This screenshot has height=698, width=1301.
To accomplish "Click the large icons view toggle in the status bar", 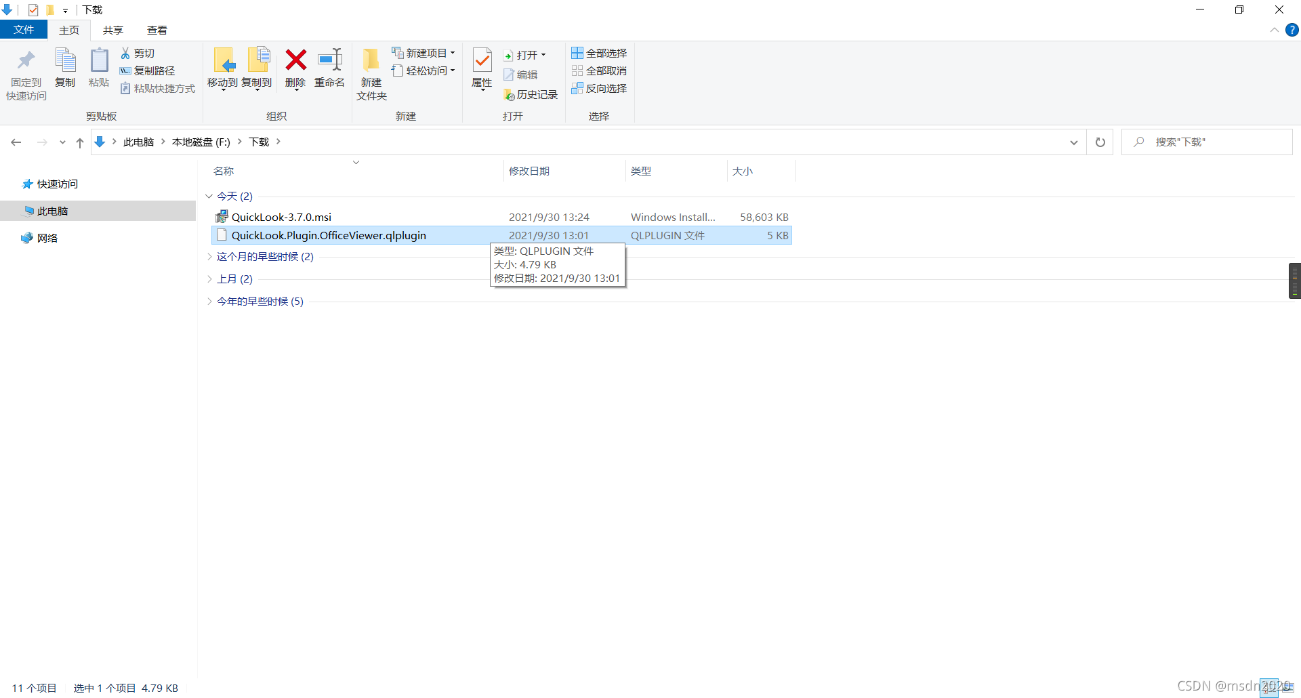I will (x=1287, y=688).
